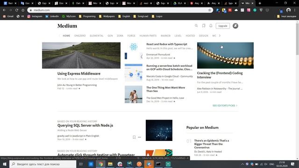Reload the page with refresh icon
Viewport: 299px width, 168px height.
click(17, 10)
